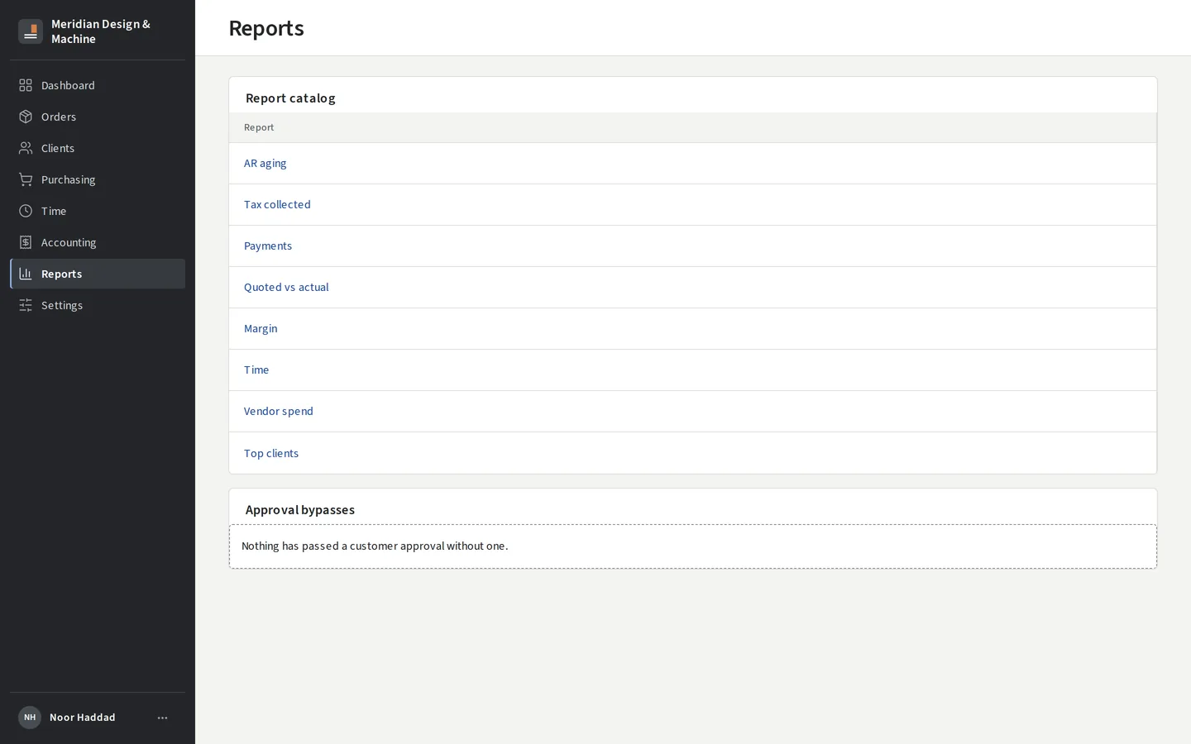View the Payments report
The width and height of the screenshot is (1191, 744).
point(268,246)
